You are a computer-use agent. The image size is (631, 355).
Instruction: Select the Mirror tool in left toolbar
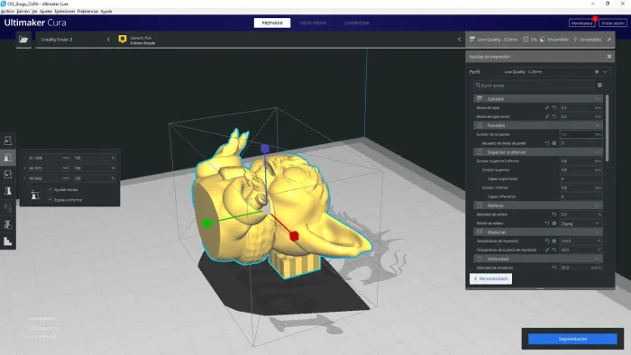pyautogui.click(x=7, y=191)
